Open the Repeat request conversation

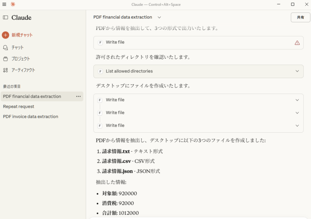coord(19,107)
